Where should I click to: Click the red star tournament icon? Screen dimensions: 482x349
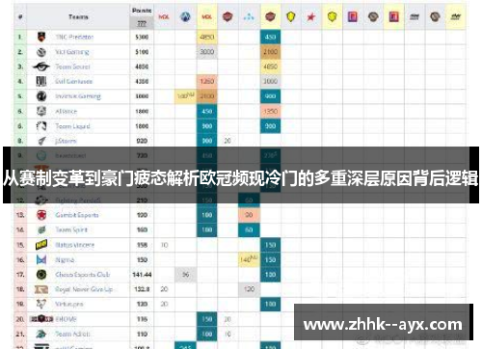[310, 16]
